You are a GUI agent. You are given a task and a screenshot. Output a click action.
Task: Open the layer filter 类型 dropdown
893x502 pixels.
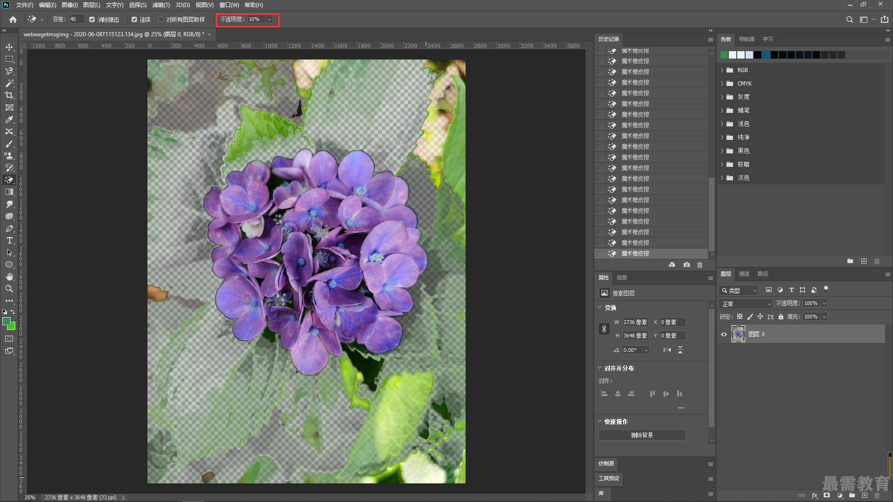[739, 290]
